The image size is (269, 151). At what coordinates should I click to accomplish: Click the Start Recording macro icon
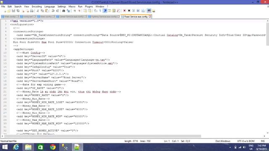[x=124, y=11]
